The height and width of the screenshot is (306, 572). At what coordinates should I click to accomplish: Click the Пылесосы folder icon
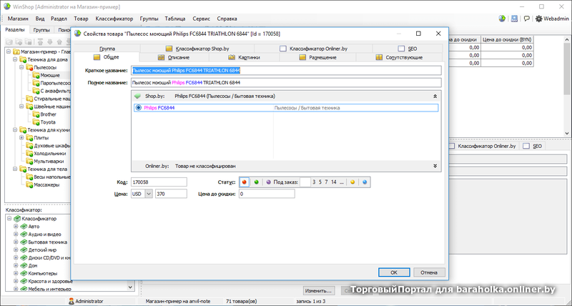point(29,67)
